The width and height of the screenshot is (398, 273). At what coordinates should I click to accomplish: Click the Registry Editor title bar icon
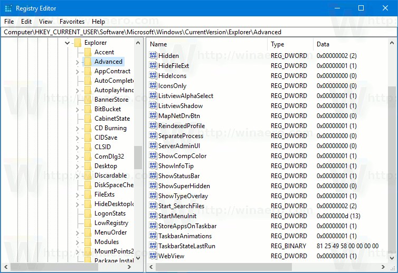[x=8, y=8]
